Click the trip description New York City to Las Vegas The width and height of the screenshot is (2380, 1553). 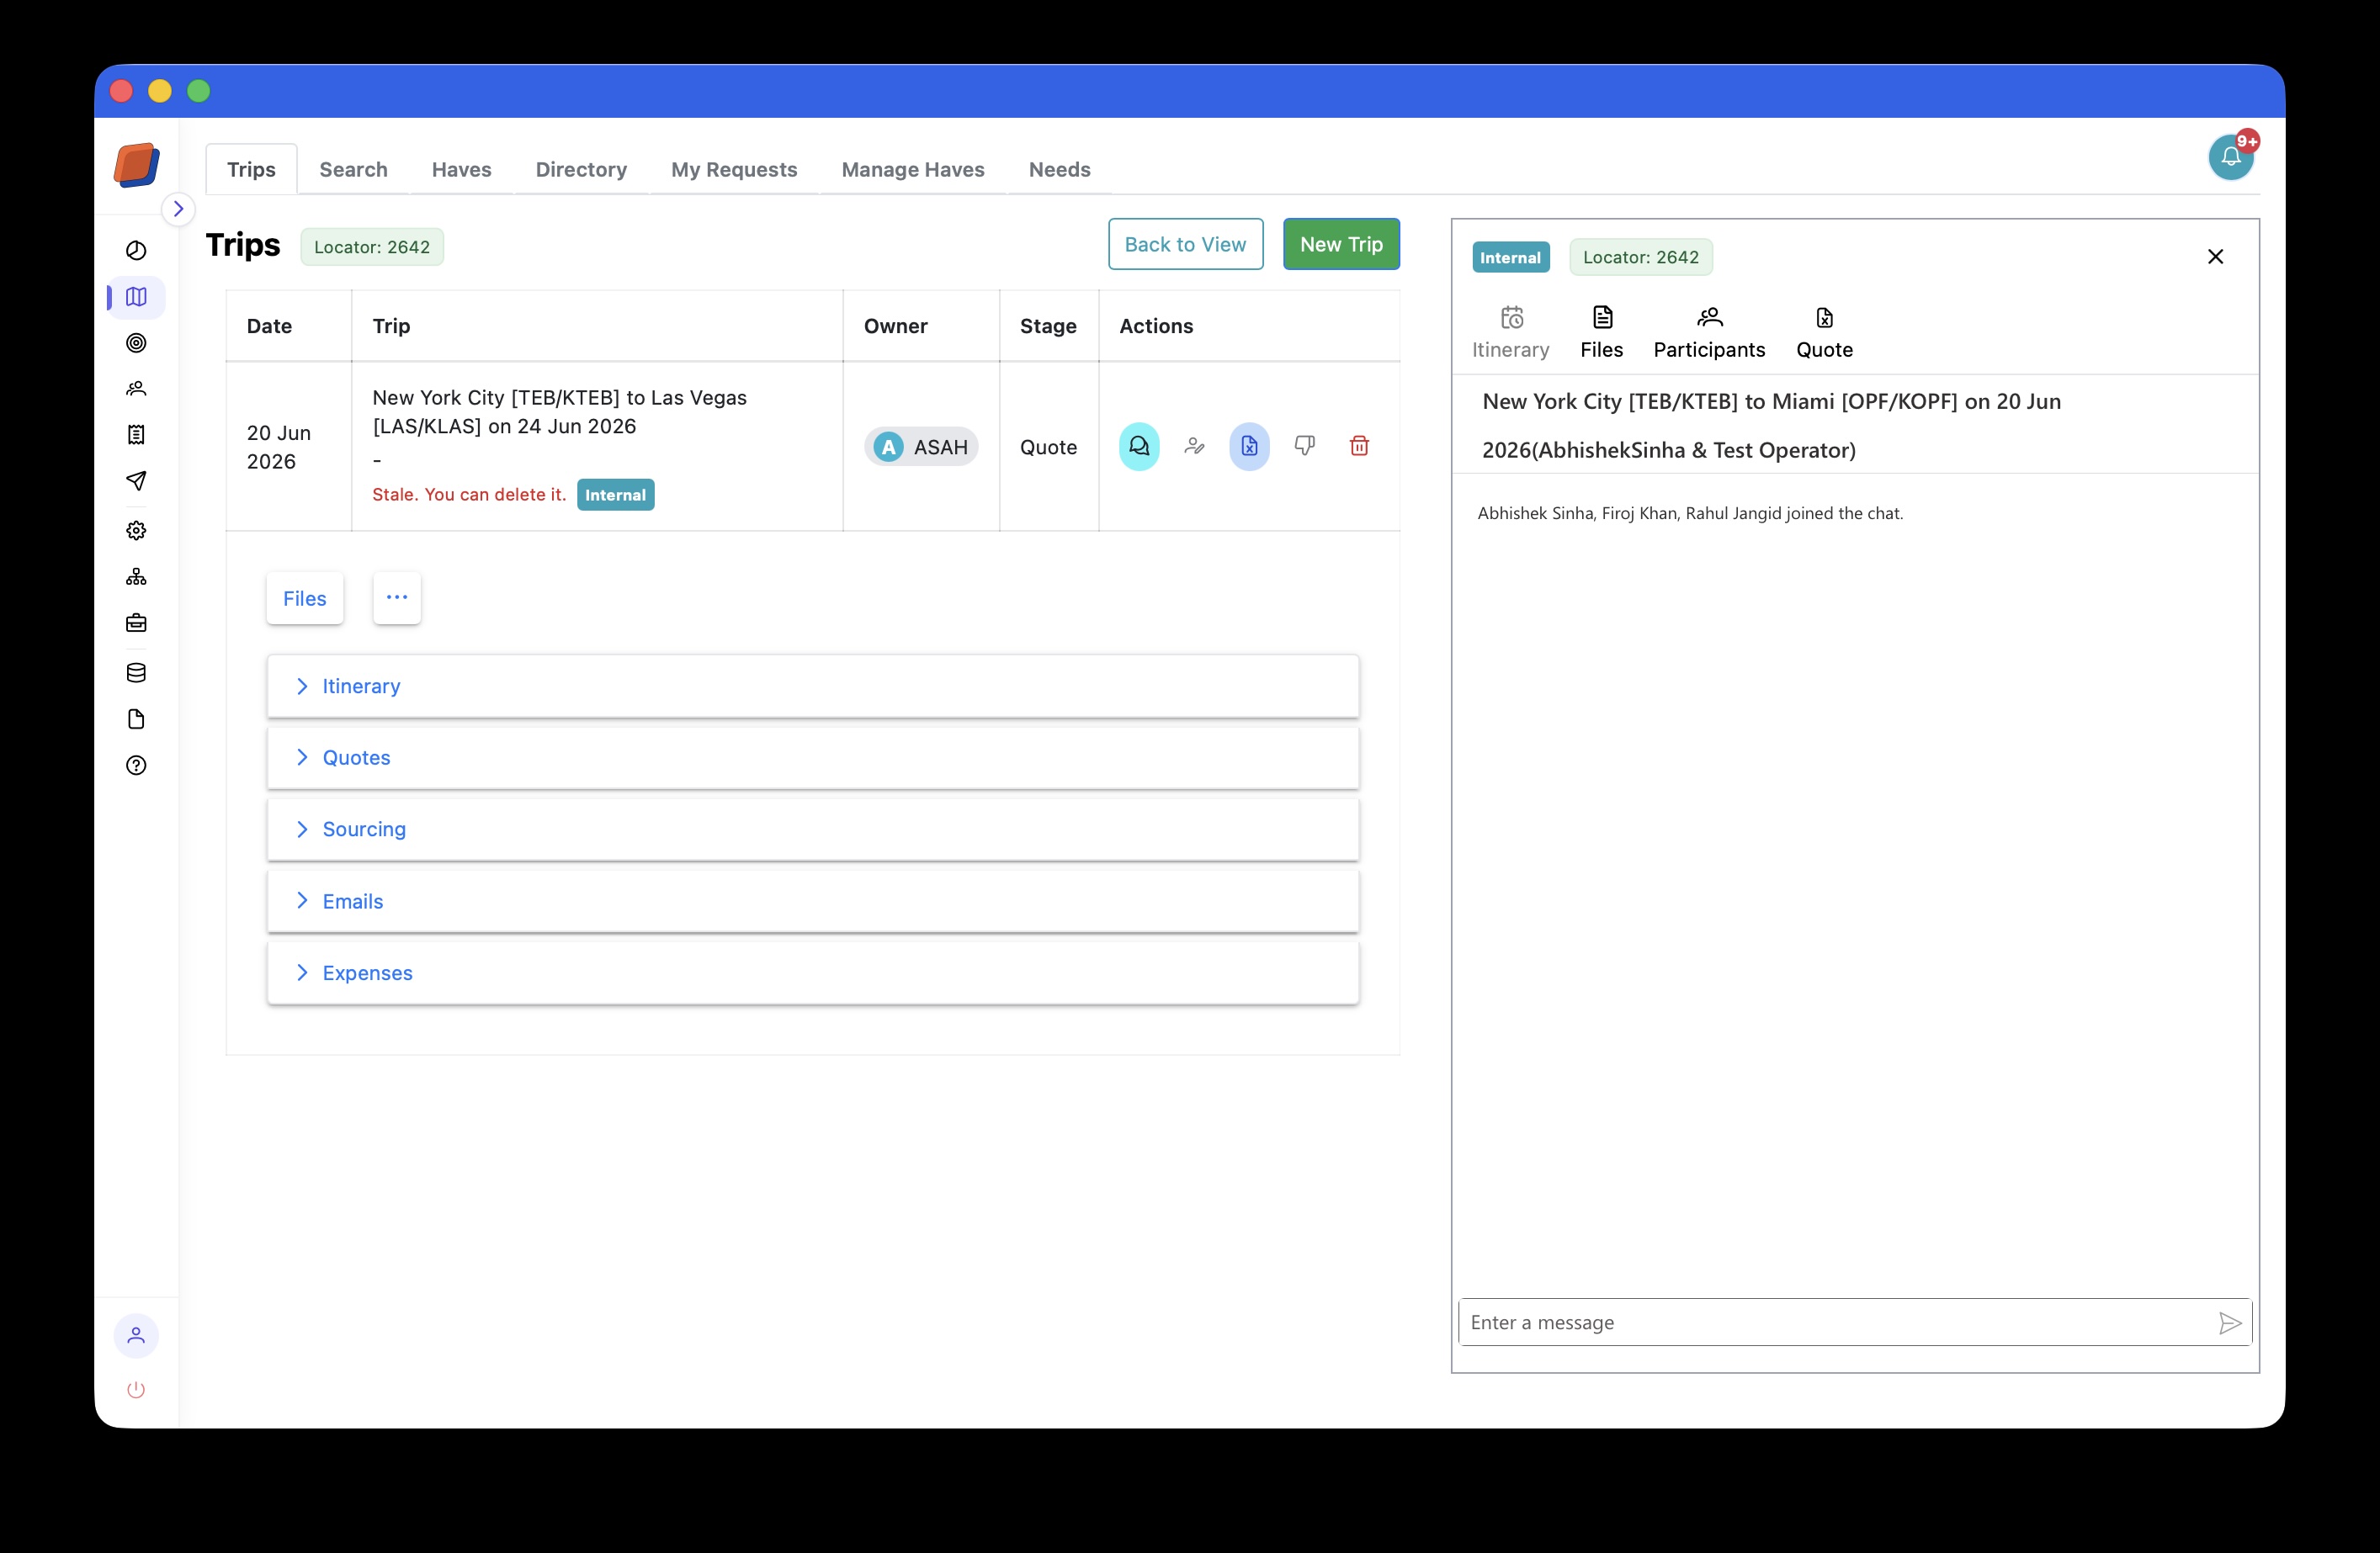[559, 411]
